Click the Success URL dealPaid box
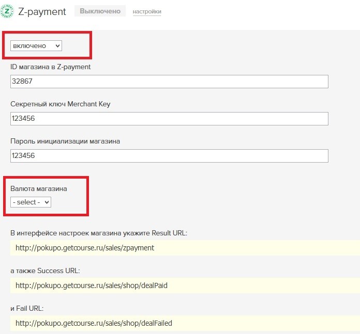The image size is (360, 334). click(185, 285)
